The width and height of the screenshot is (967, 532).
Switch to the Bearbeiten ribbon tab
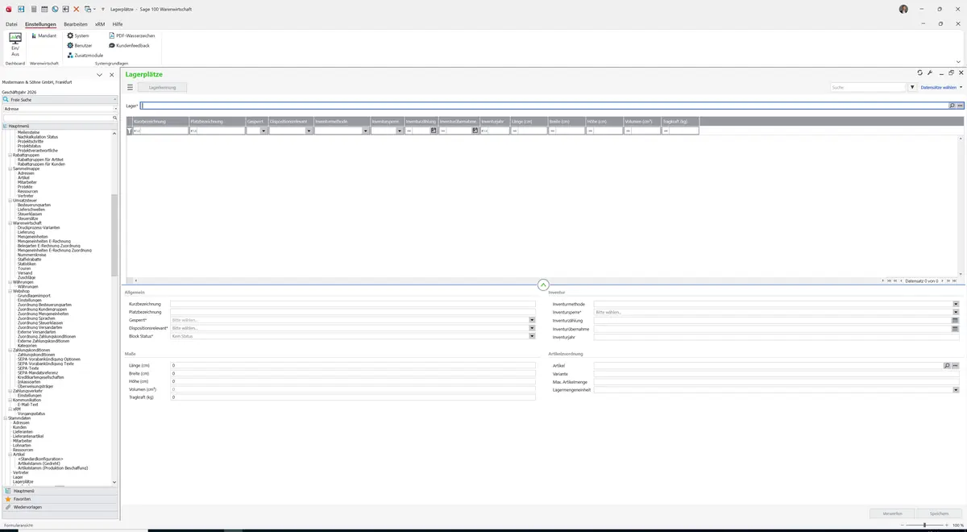tap(76, 24)
